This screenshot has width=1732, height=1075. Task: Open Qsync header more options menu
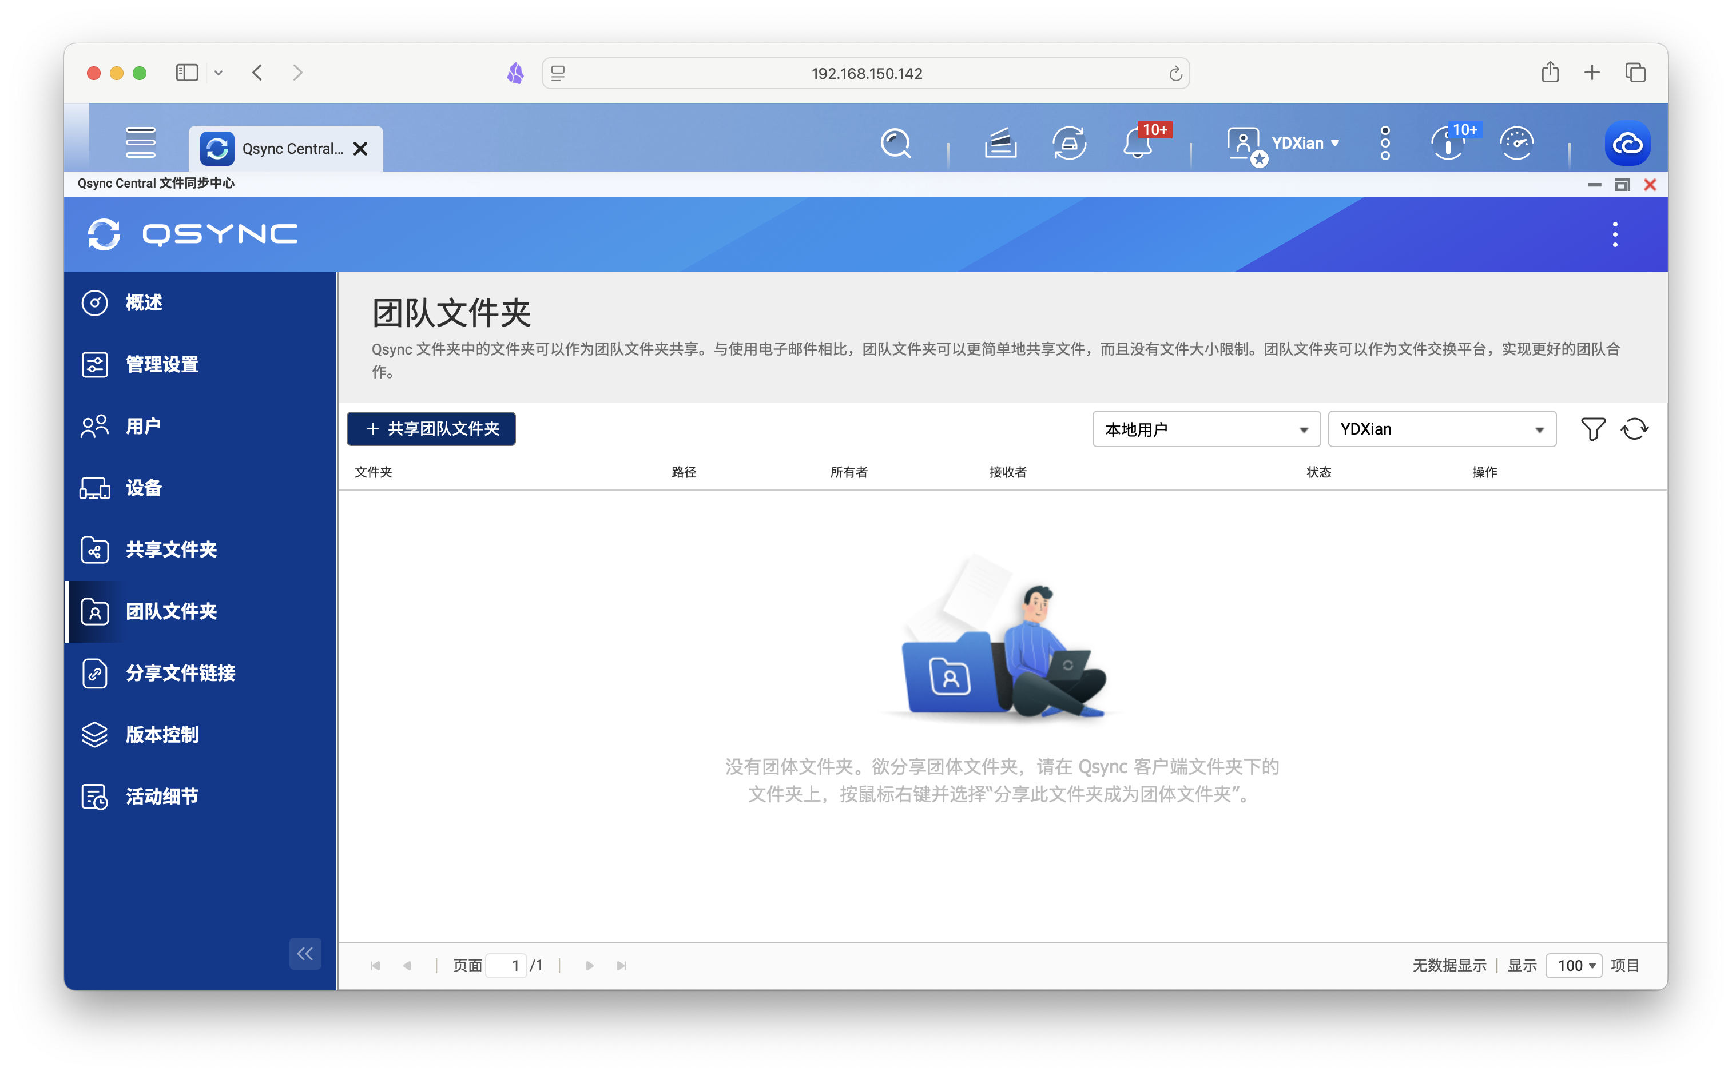1615,234
